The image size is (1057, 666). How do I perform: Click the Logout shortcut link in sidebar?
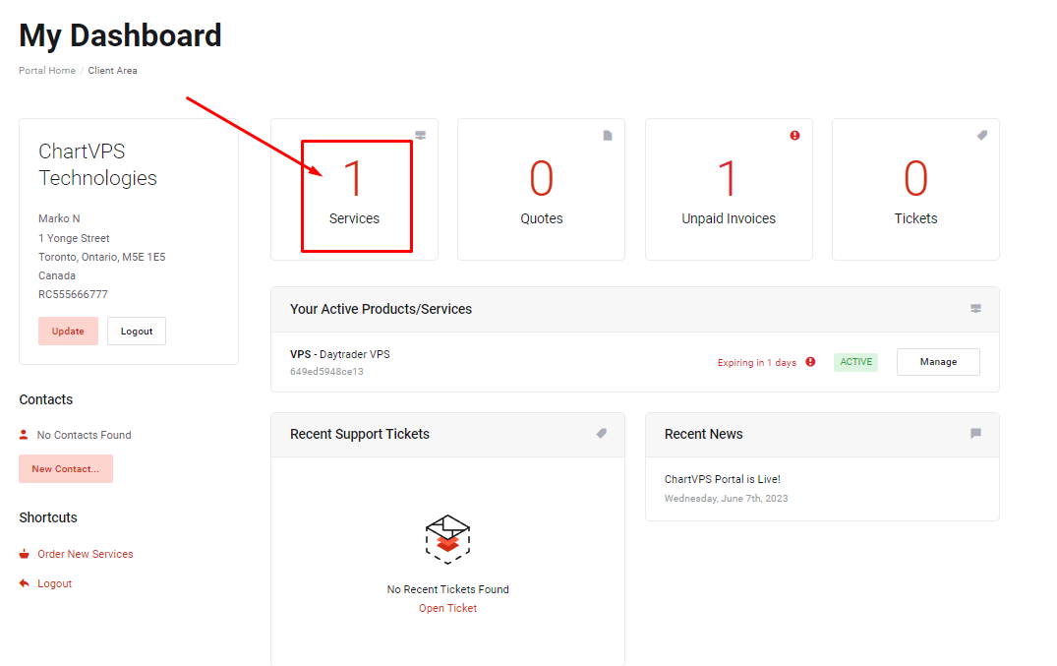tap(54, 583)
